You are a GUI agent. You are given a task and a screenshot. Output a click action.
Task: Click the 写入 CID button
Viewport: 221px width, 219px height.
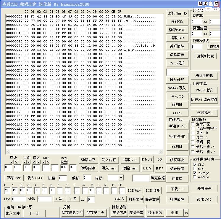click(x=177, y=96)
